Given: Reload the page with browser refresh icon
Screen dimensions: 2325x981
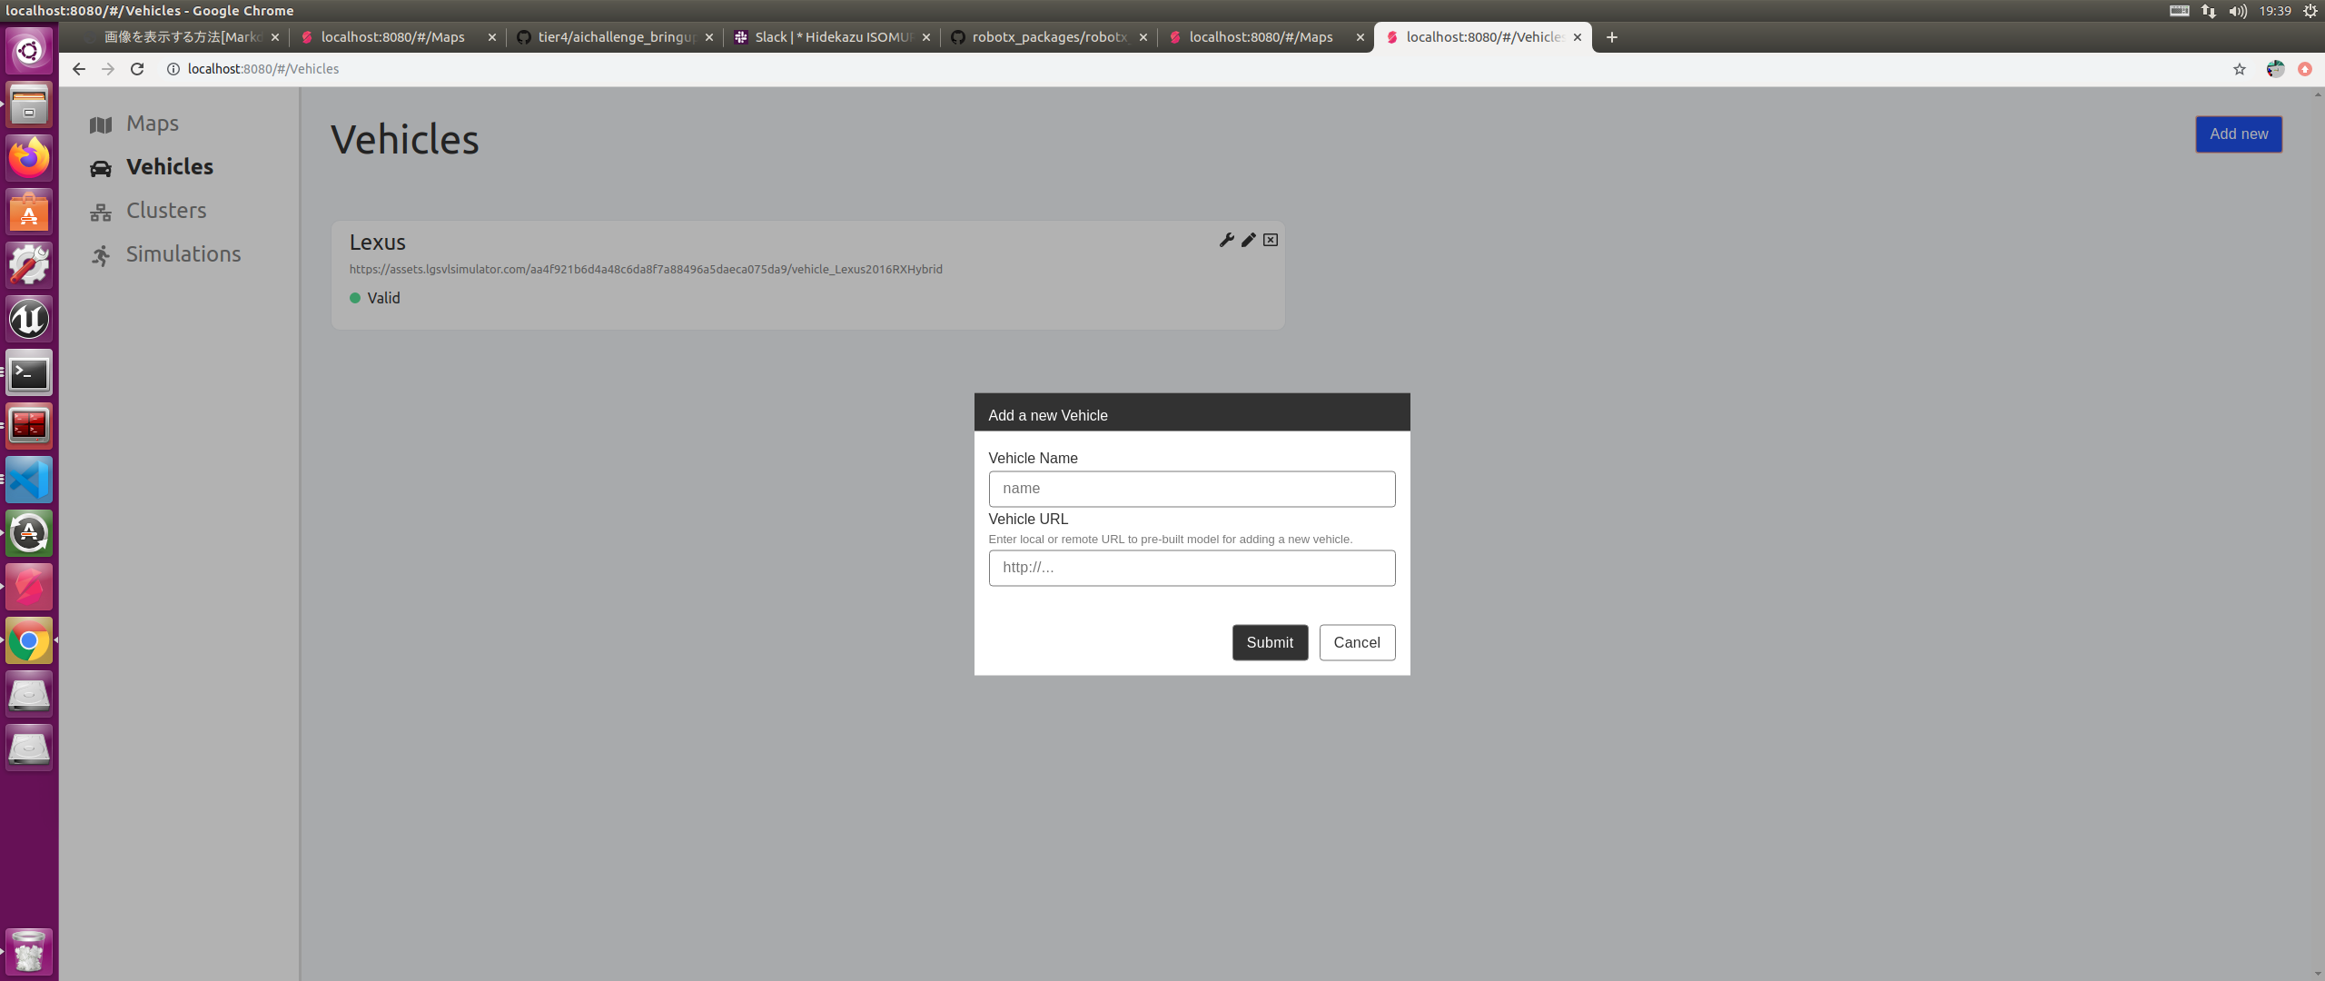Looking at the screenshot, I should pyautogui.click(x=137, y=69).
